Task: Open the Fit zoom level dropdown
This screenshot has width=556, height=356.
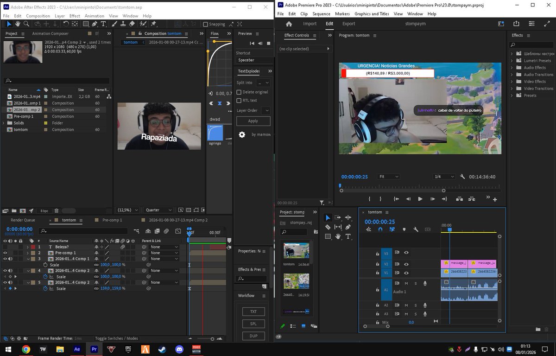Action: (389, 177)
